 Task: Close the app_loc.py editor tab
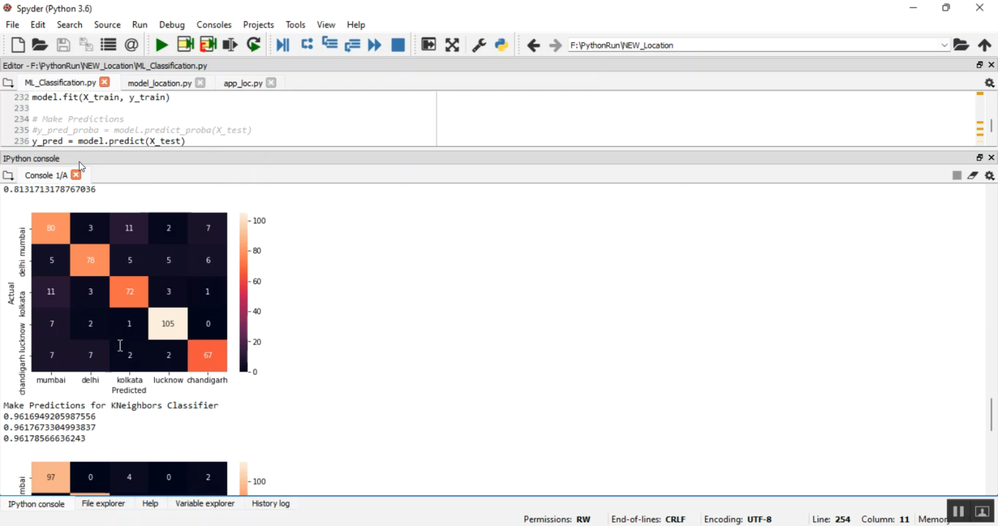(x=271, y=82)
